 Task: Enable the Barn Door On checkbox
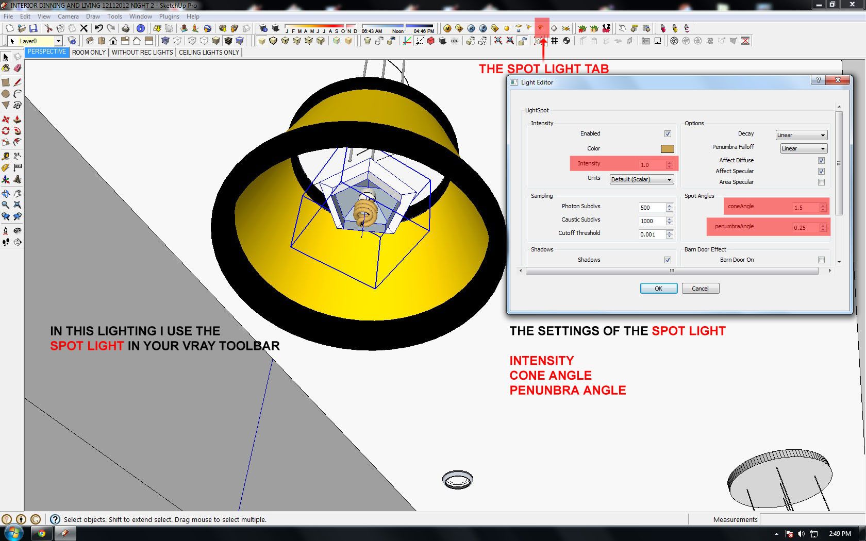pos(821,260)
